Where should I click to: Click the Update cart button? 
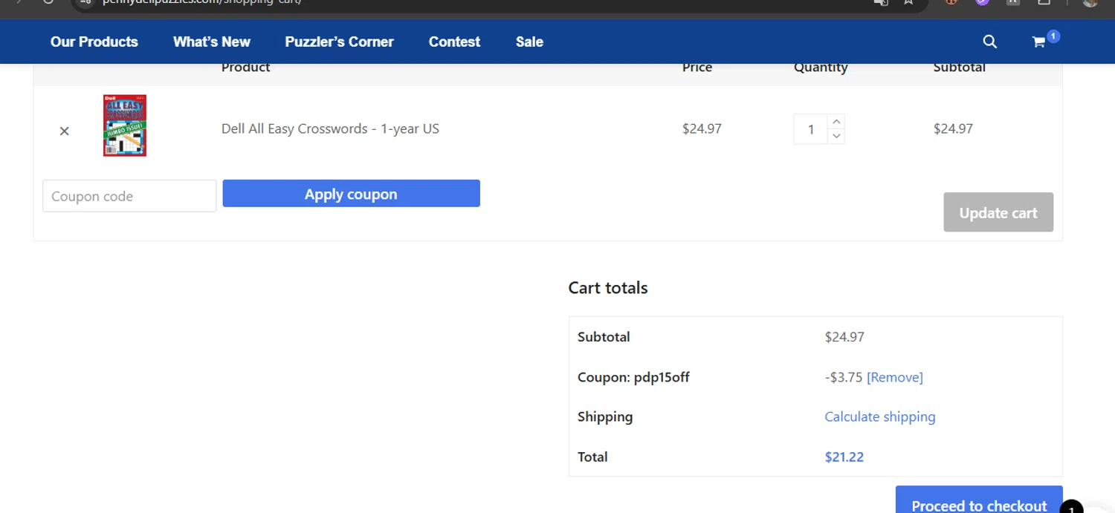pyautogui.click(x=998, y=212)
